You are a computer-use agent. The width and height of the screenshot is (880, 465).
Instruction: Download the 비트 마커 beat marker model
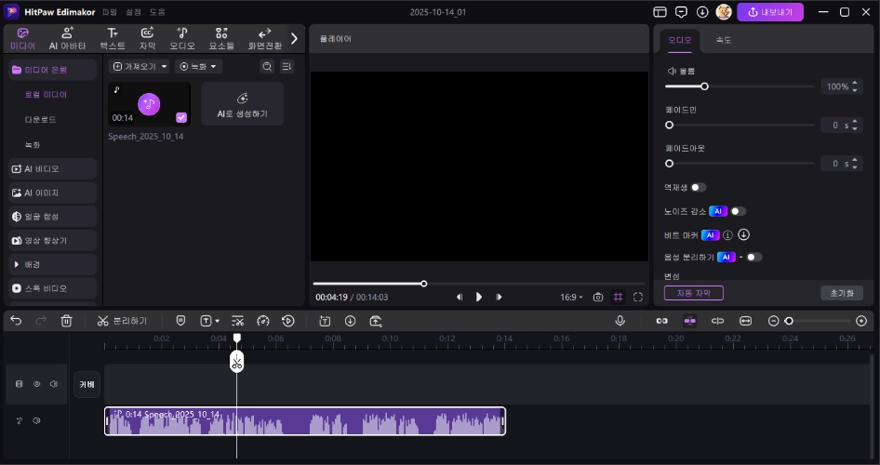[744, 234]
